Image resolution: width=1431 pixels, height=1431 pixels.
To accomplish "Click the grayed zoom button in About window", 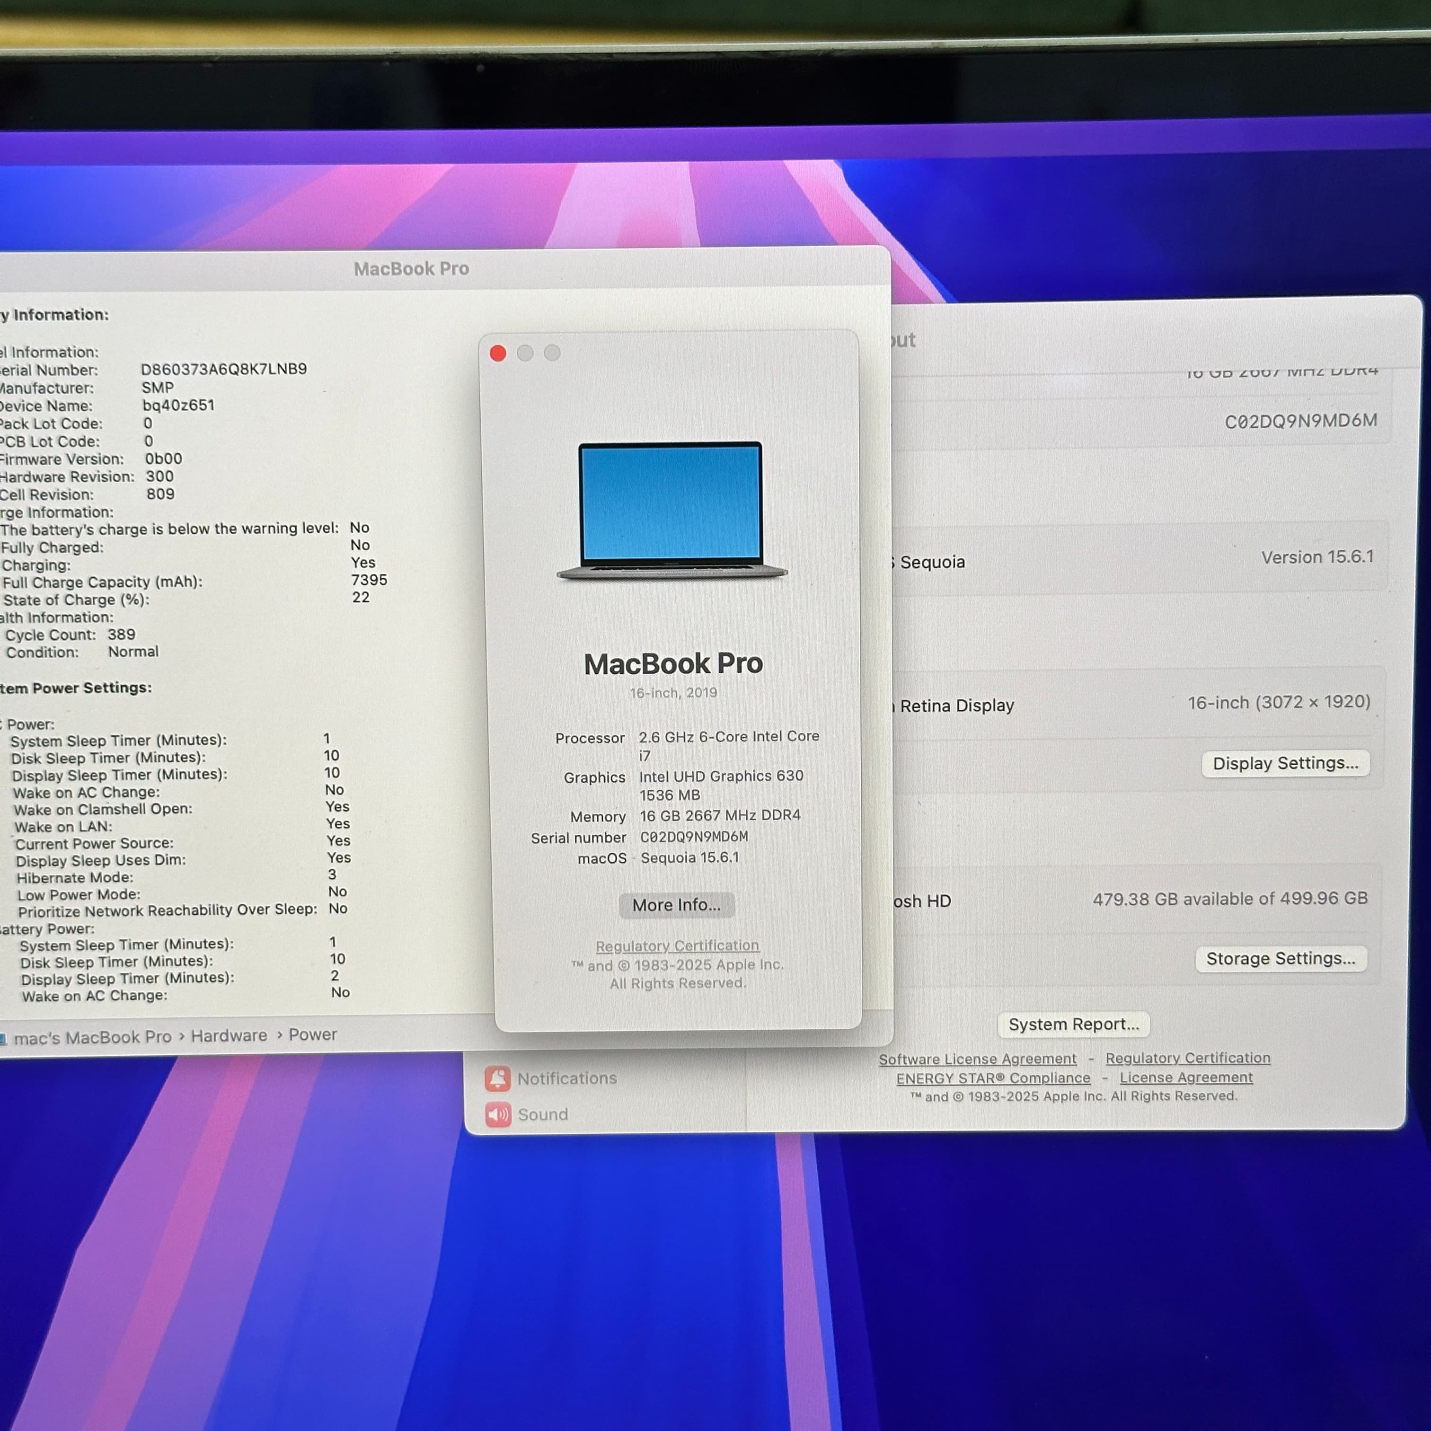I will tap(552, 353).
